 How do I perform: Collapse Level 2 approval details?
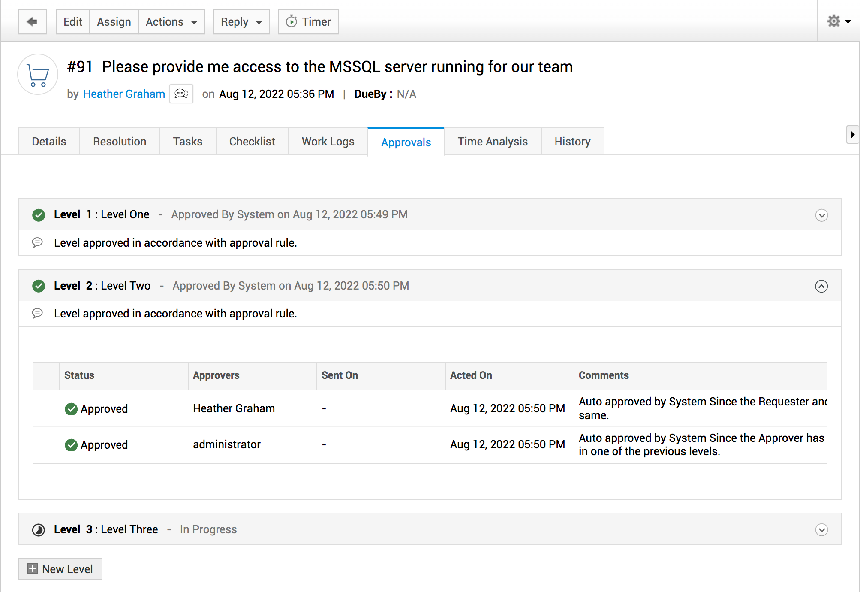tap(821, 286)
